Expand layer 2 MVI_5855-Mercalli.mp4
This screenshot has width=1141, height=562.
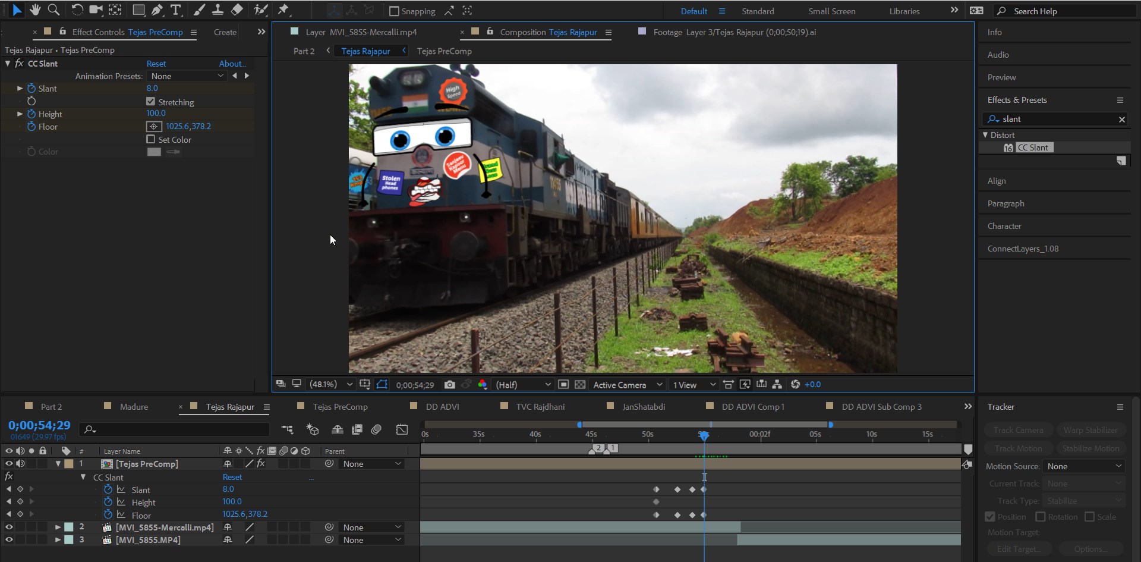pyautogui.click(x=58, y=528)
